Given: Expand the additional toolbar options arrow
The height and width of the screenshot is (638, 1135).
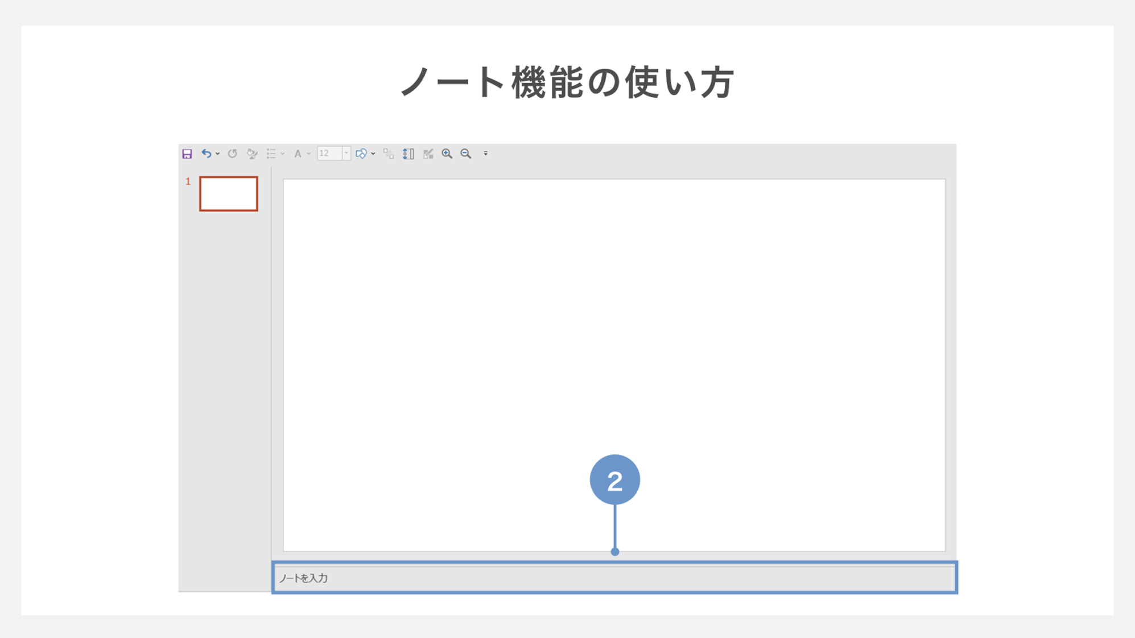Looking at the screenshot, I should tap(485, 154).
